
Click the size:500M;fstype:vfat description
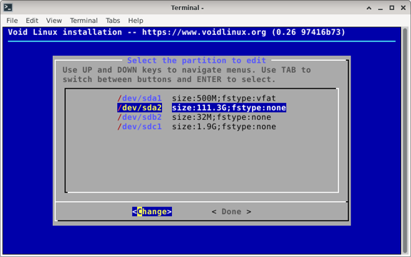[224, 99]
